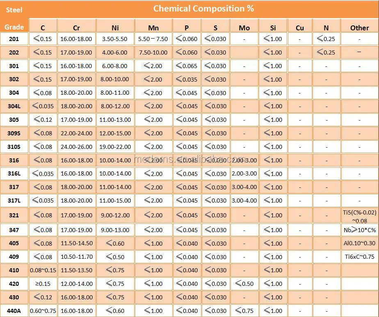
Task: Select the P value ≤0.065 for grade 301
Action: click(x=187, y=66)
